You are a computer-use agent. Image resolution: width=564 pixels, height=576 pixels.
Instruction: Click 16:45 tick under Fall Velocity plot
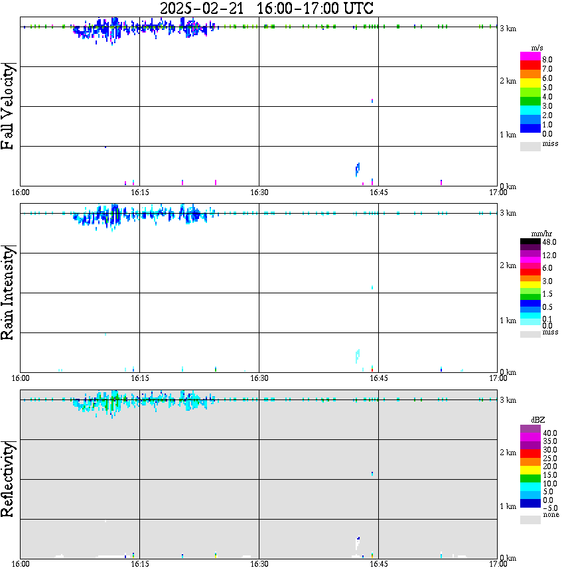coord(379,192)
